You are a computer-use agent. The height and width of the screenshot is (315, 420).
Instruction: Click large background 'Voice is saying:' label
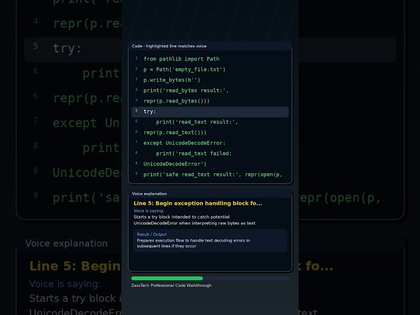65,283
